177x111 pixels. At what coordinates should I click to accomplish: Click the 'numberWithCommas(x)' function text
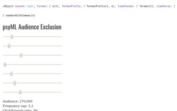point(20,16)
